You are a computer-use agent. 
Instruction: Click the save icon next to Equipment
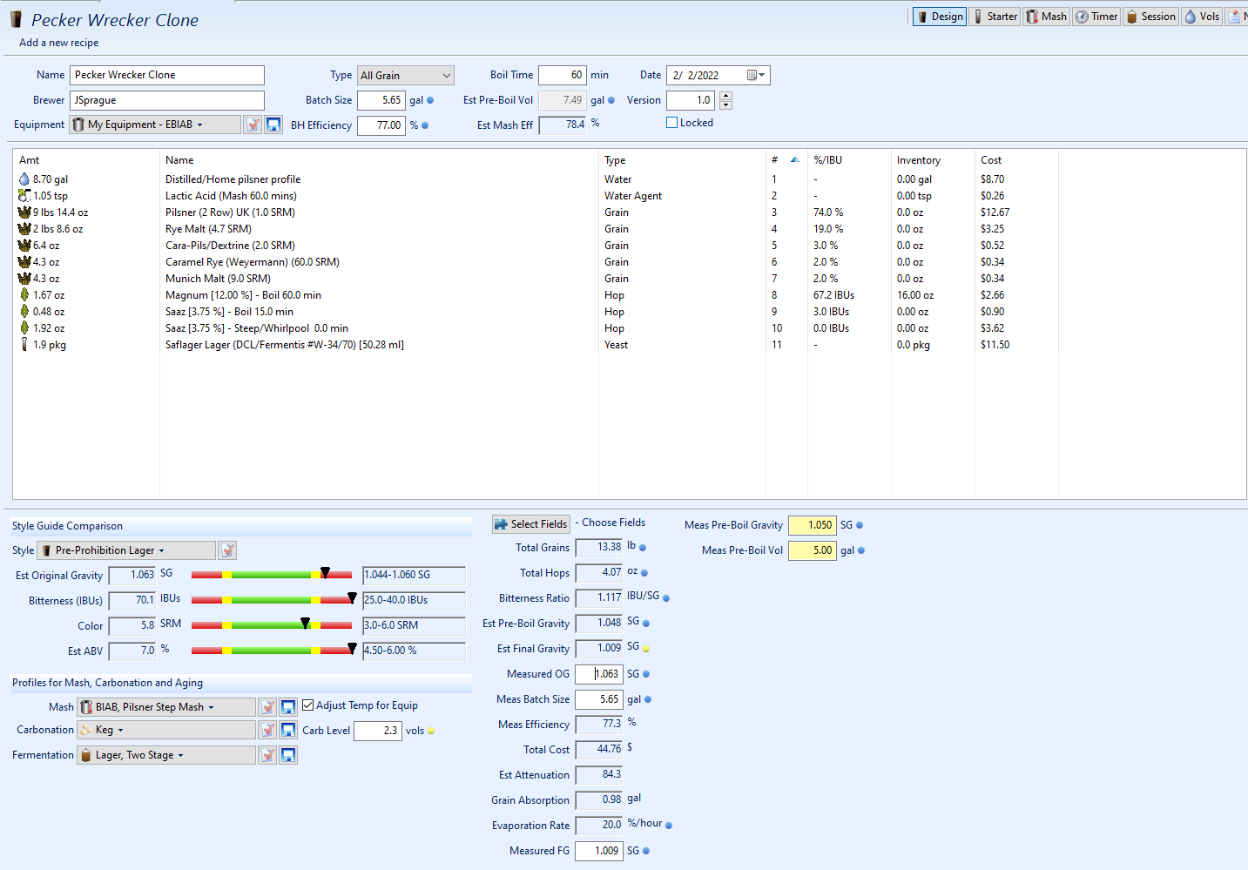coord(273,125)
